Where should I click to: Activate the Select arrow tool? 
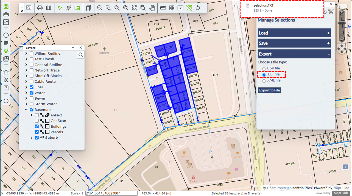tap(60, 8)
